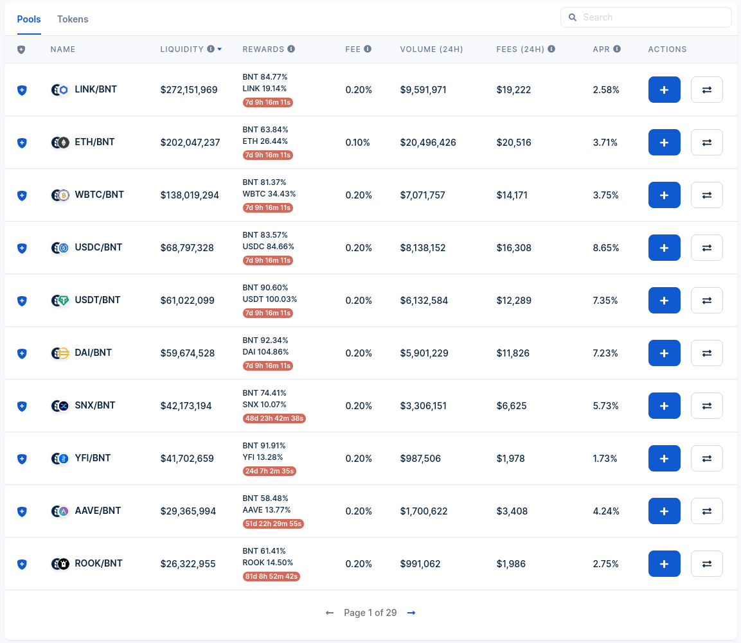741x643 pixels.
Task: Click the AAVE/BNT token pair icon
Action: pyautogui.click(x=60, y=511)
